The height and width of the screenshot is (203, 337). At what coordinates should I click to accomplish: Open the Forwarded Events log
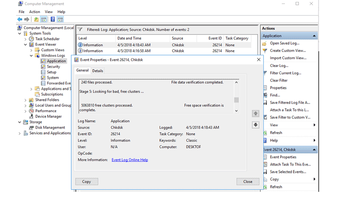click(59, 83)
